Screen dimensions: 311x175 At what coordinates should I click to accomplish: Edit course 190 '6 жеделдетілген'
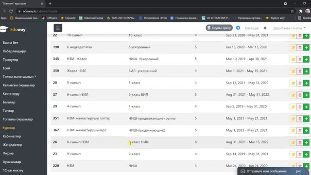point(293,48)
